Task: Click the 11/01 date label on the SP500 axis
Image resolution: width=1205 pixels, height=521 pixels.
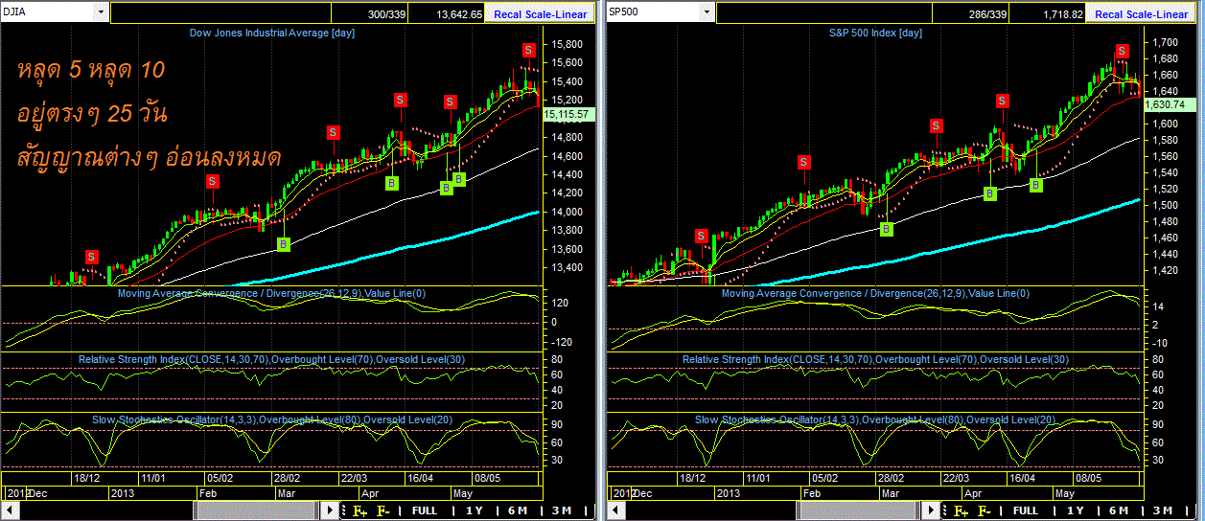Action: (x=757, y=477)
